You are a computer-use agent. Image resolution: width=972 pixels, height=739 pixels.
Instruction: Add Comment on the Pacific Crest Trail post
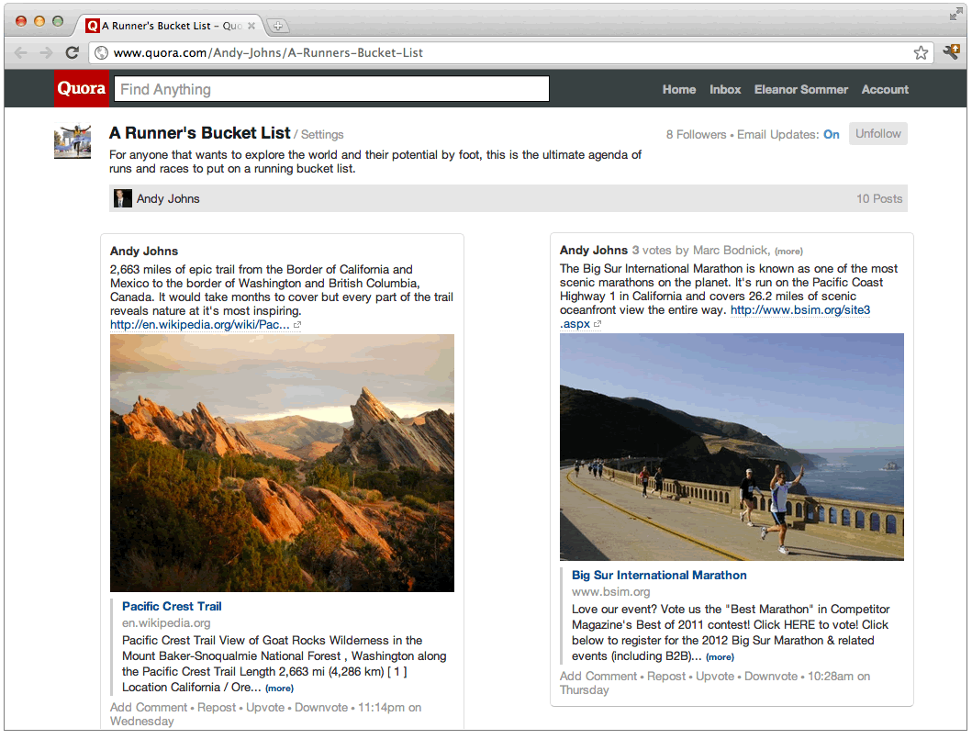149,708
